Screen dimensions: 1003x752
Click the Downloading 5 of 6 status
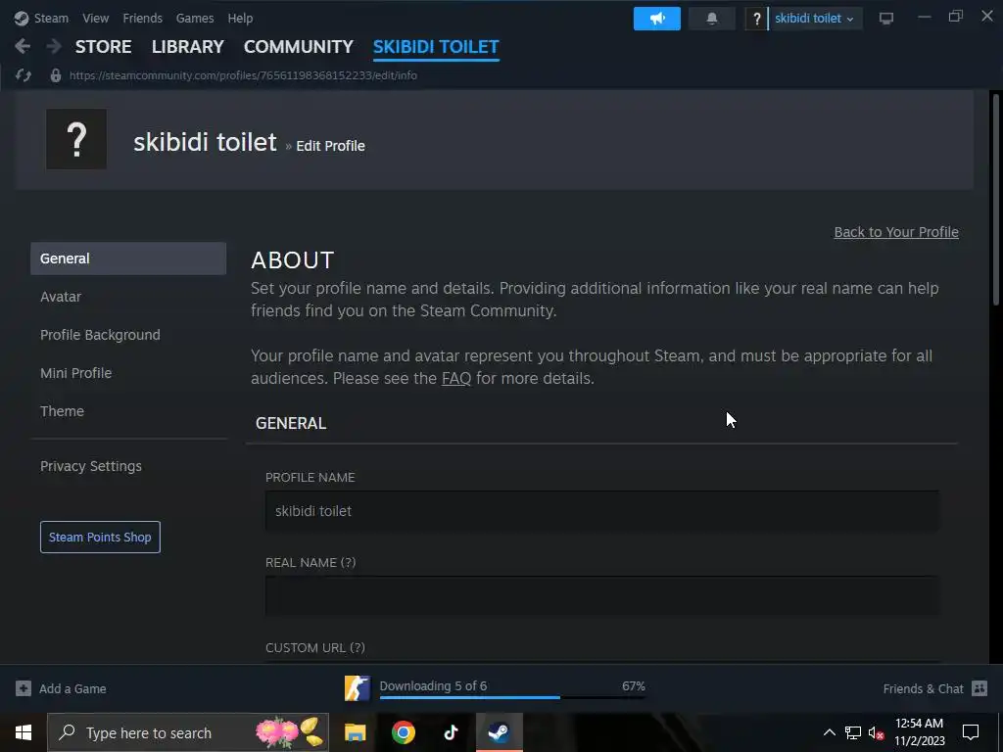(433, 686)
